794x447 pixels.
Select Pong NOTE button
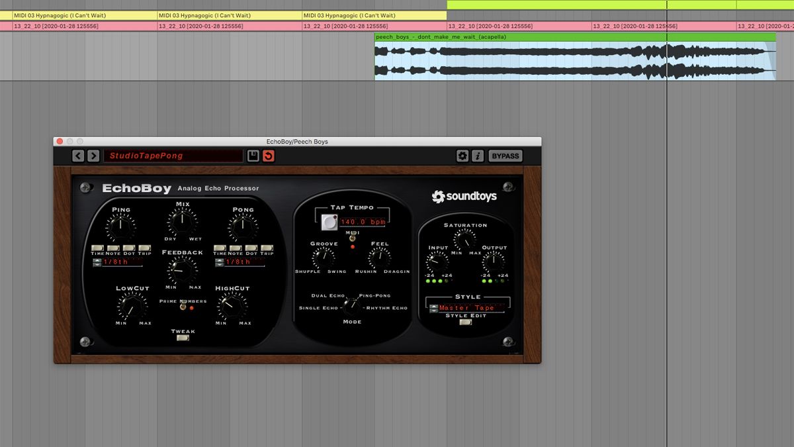tap(236, 248)
